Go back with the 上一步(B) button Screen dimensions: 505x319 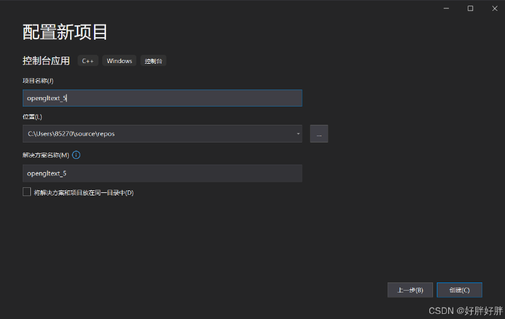pyautogui.click(x=410, y=290)
